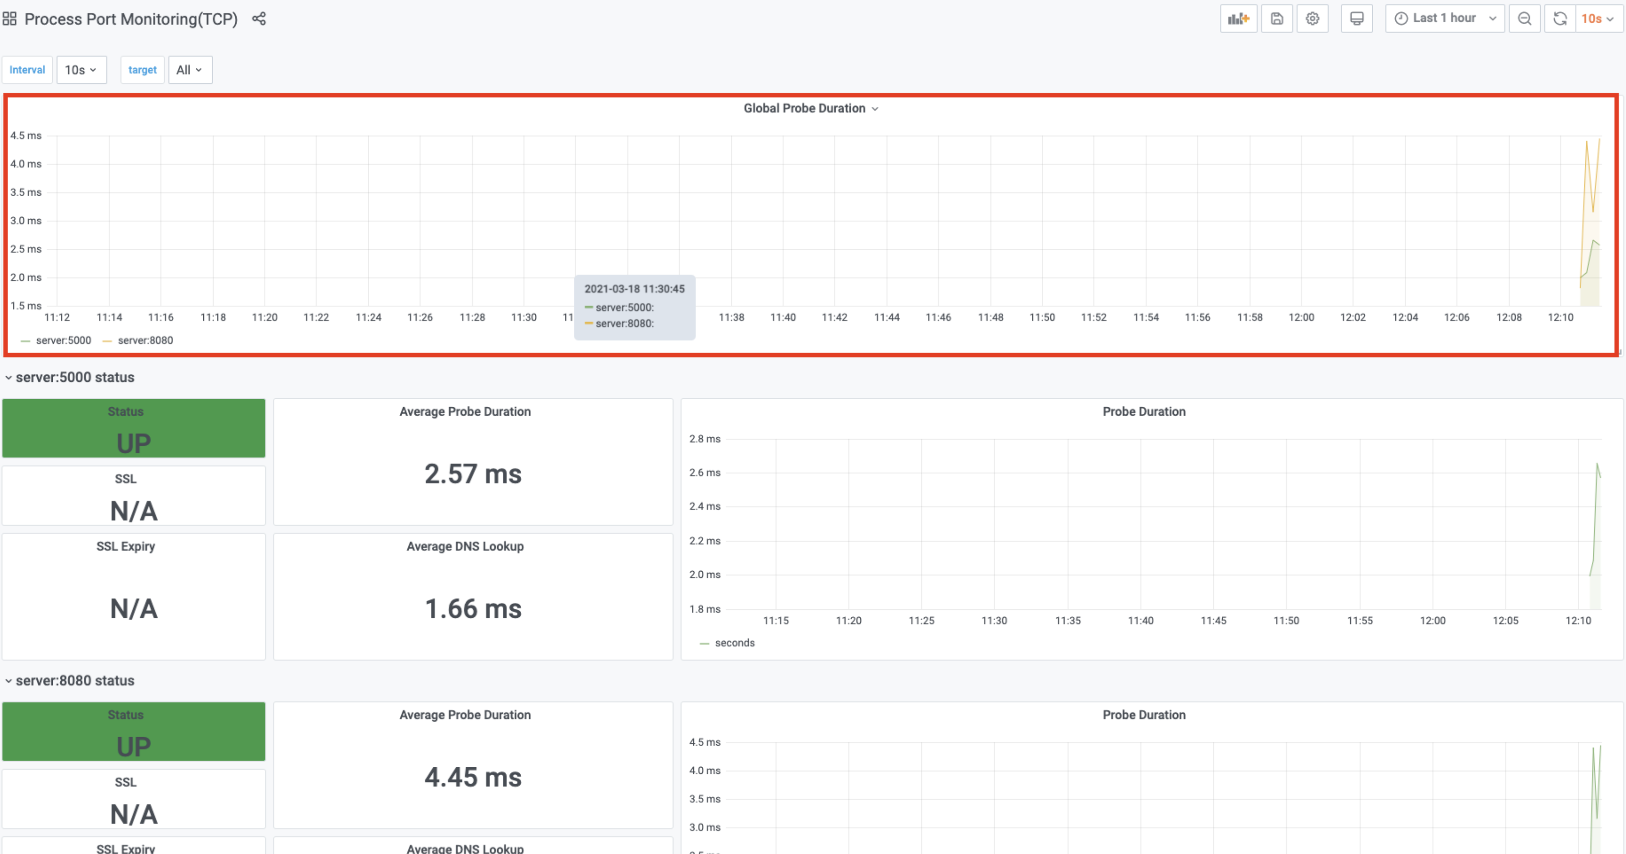The height and width of the screenshot is (854, 1626).
Task: Open the Last 1 hour time picker
Action: (x=1444, y=19)
